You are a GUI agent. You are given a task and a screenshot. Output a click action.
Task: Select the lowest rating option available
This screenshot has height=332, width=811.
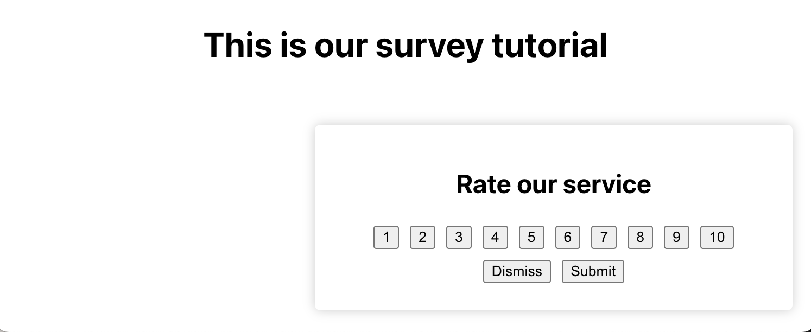point(386,238)
